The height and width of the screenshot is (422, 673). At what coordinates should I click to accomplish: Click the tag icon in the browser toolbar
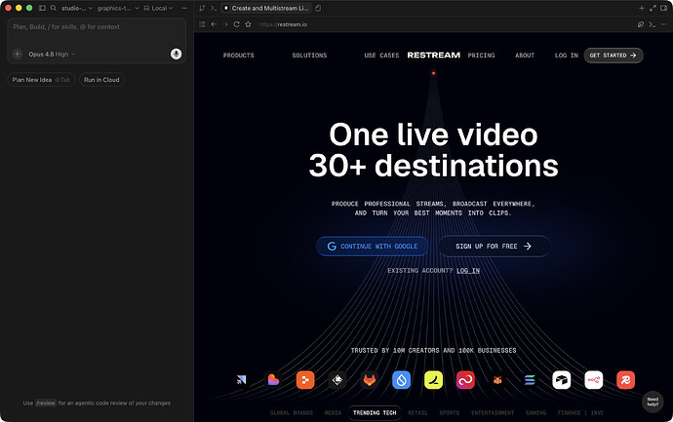pyautogui.click(x=641, y=24)
